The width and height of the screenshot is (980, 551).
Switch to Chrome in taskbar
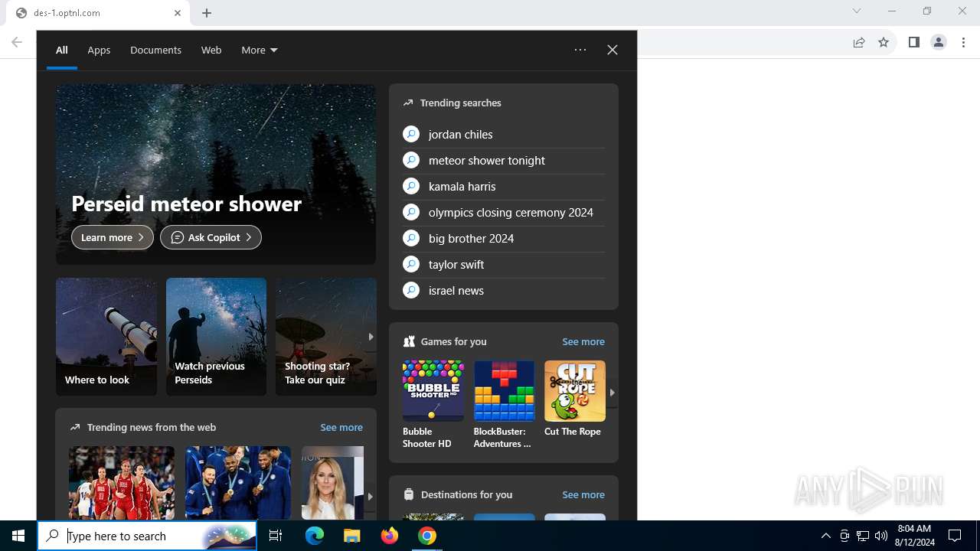click(427, 536)
